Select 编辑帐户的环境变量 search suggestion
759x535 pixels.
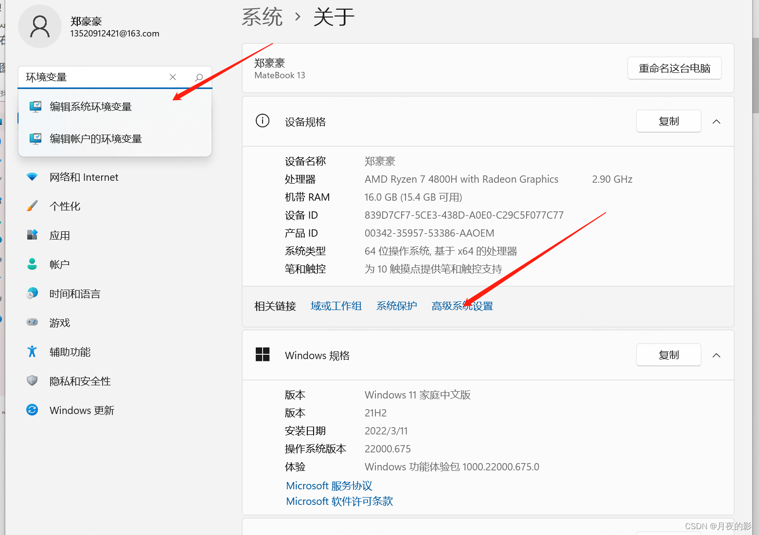coord(115,139)
